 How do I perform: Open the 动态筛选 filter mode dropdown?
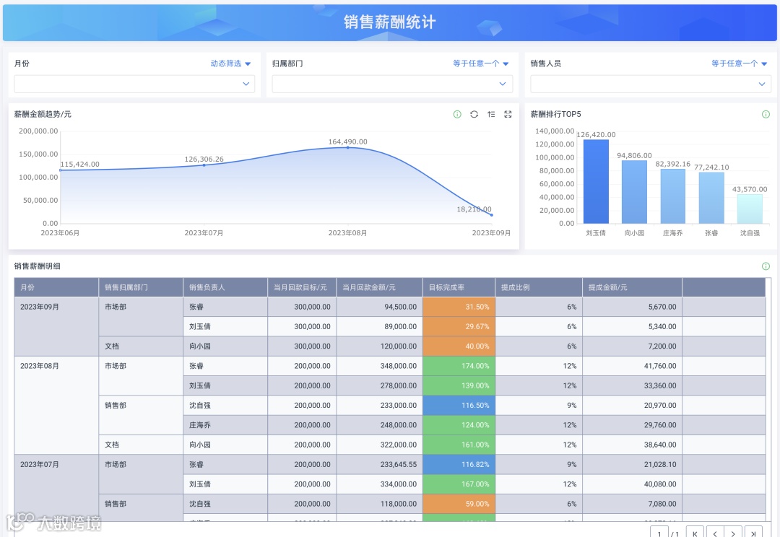(x=230, y=64)
